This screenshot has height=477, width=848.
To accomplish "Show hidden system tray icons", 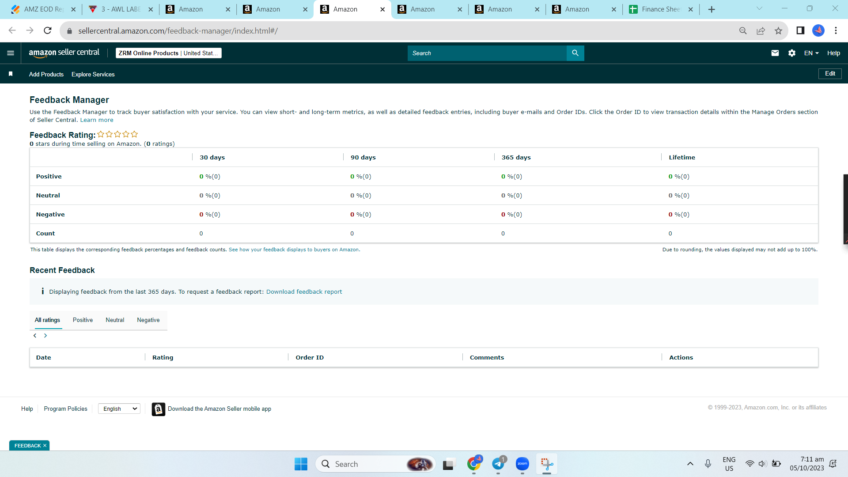I will [690, 464].
